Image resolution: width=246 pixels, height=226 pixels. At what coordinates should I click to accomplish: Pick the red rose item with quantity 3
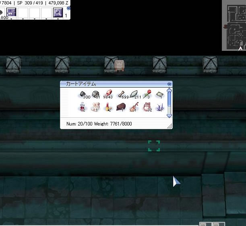[147, 94]
